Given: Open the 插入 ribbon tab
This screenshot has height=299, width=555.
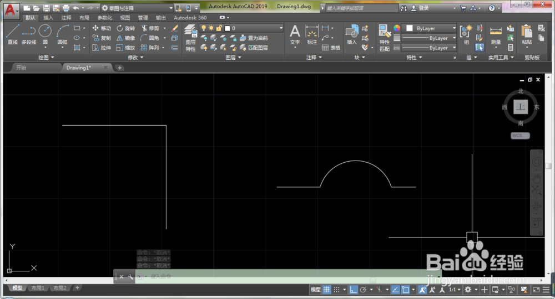Looking at the screenshot, I should click(x=48, y=18).
